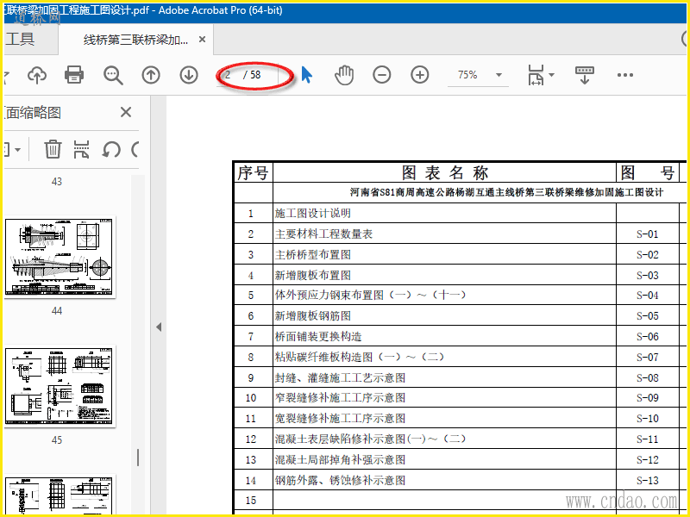Open the 75% zoom level dropdown

[499, 75]
